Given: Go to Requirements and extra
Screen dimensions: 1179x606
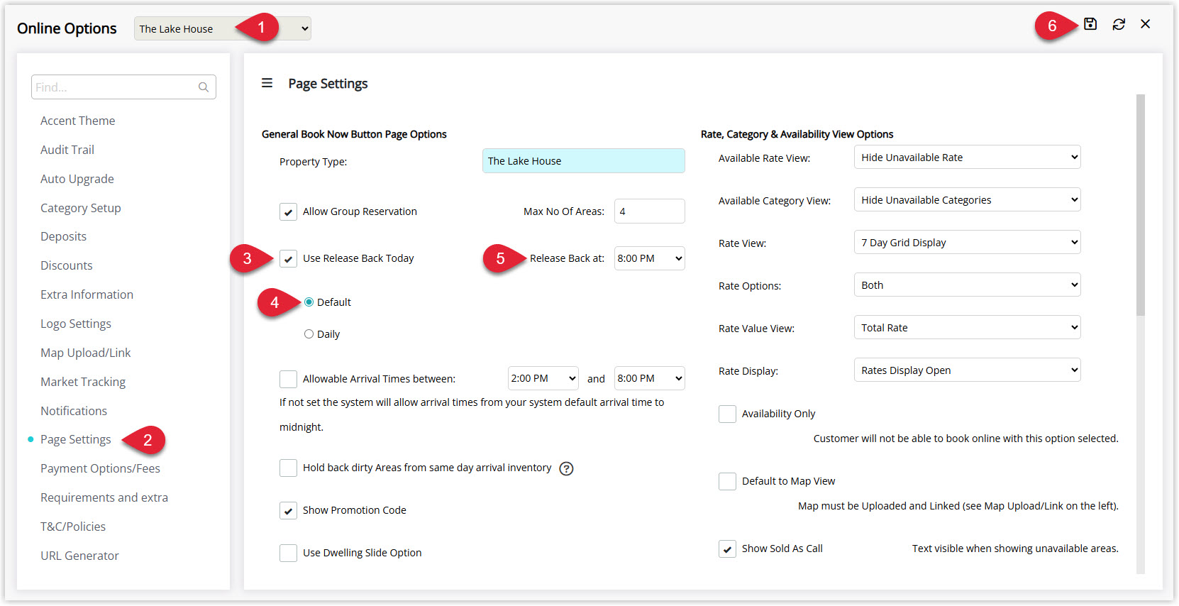Looking at the screenshot, I should [x=104, y=497].
